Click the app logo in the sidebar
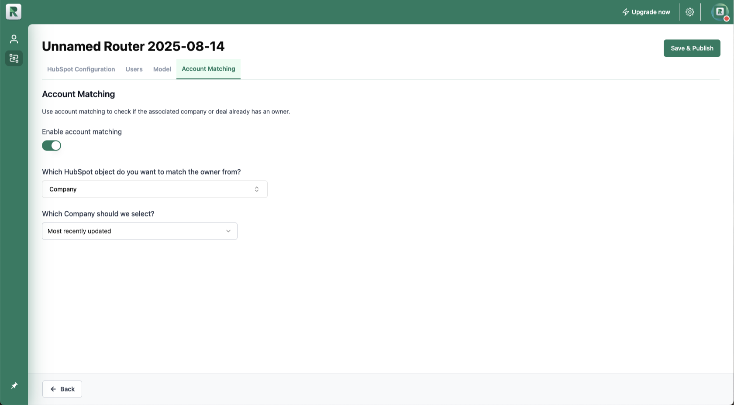 coord(14,12)
